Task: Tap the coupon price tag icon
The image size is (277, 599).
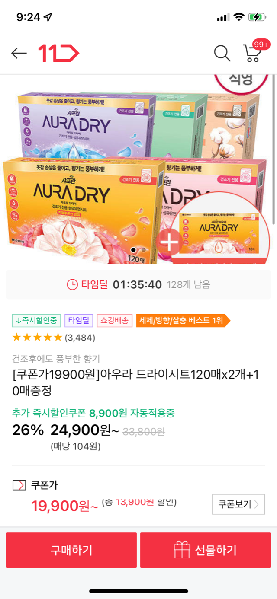Action: tap(19, 485)
